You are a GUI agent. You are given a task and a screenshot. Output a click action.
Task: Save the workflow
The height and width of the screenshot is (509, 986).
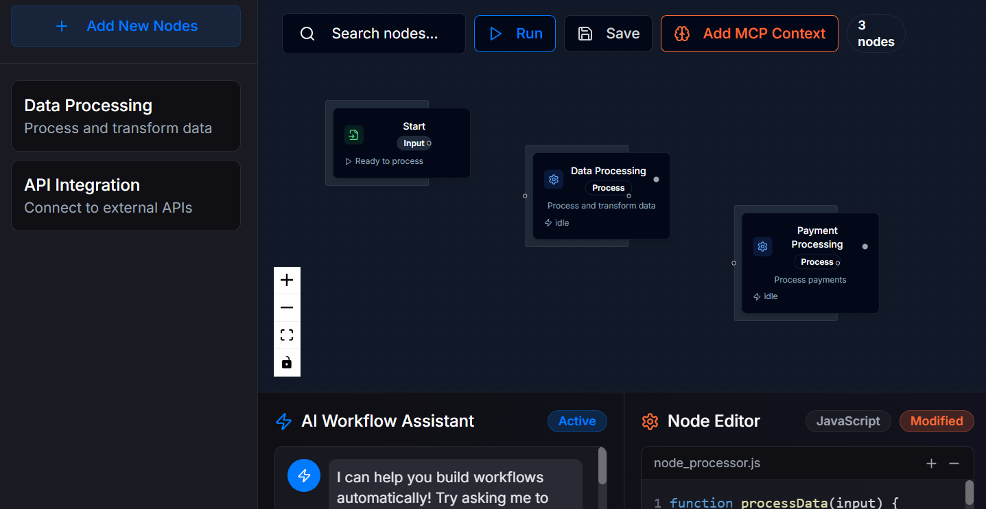pos(608,34)
